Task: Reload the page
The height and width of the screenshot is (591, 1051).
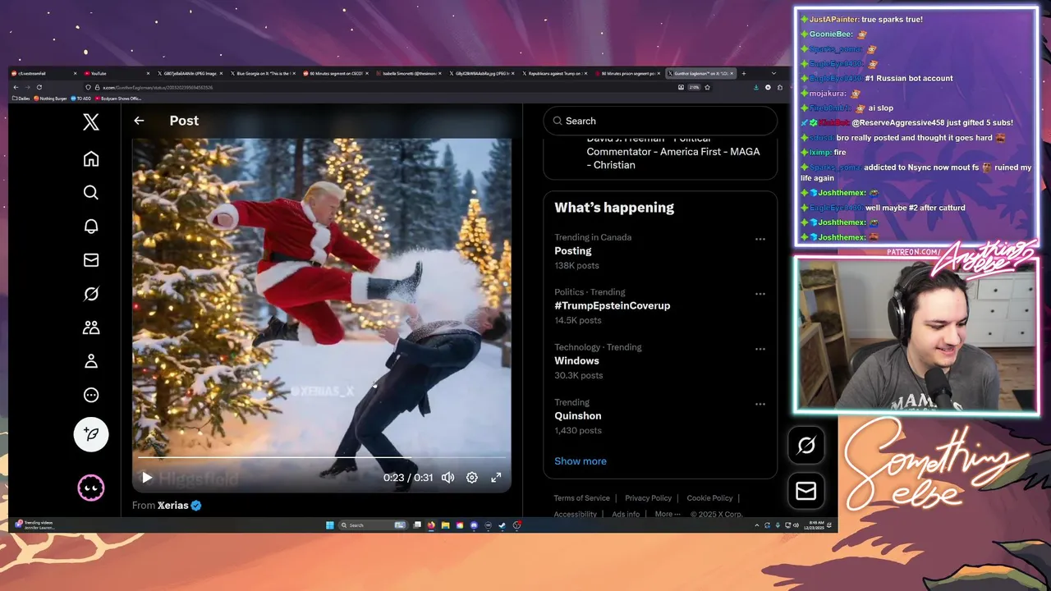Action: tap(39, 87)
